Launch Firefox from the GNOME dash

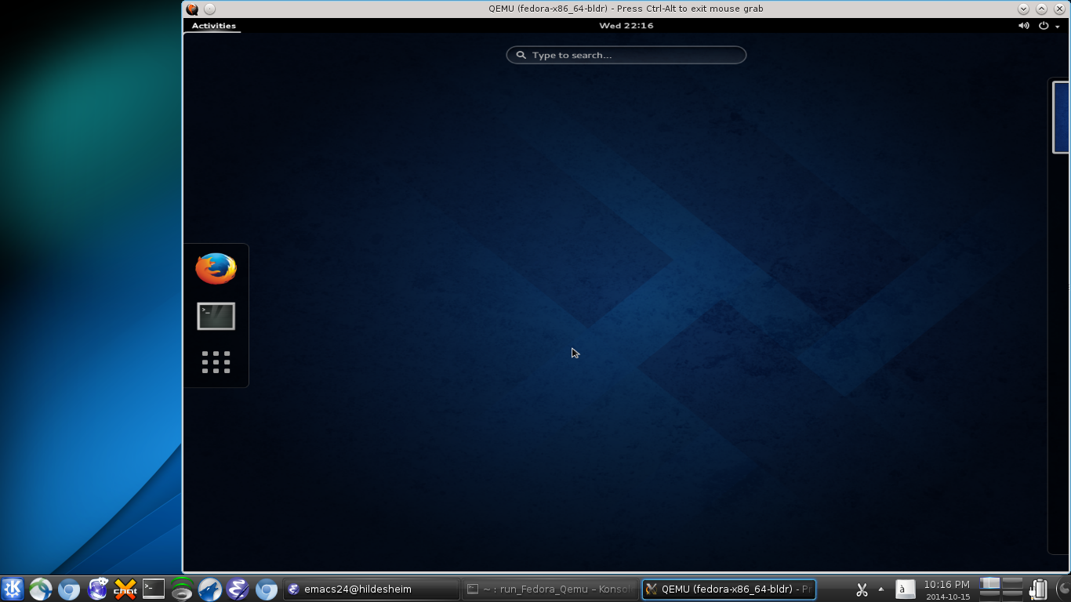216,269
